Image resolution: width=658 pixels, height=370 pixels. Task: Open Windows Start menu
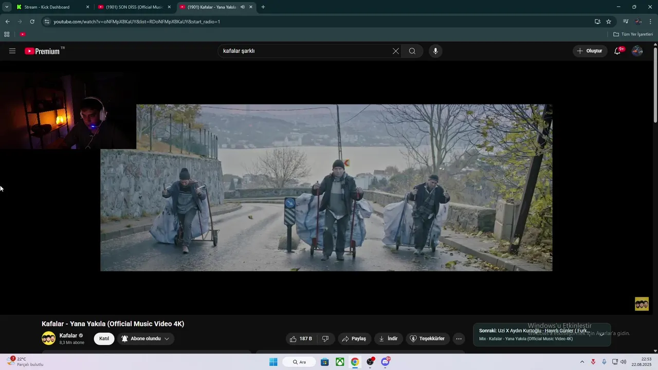click(273, 362)
